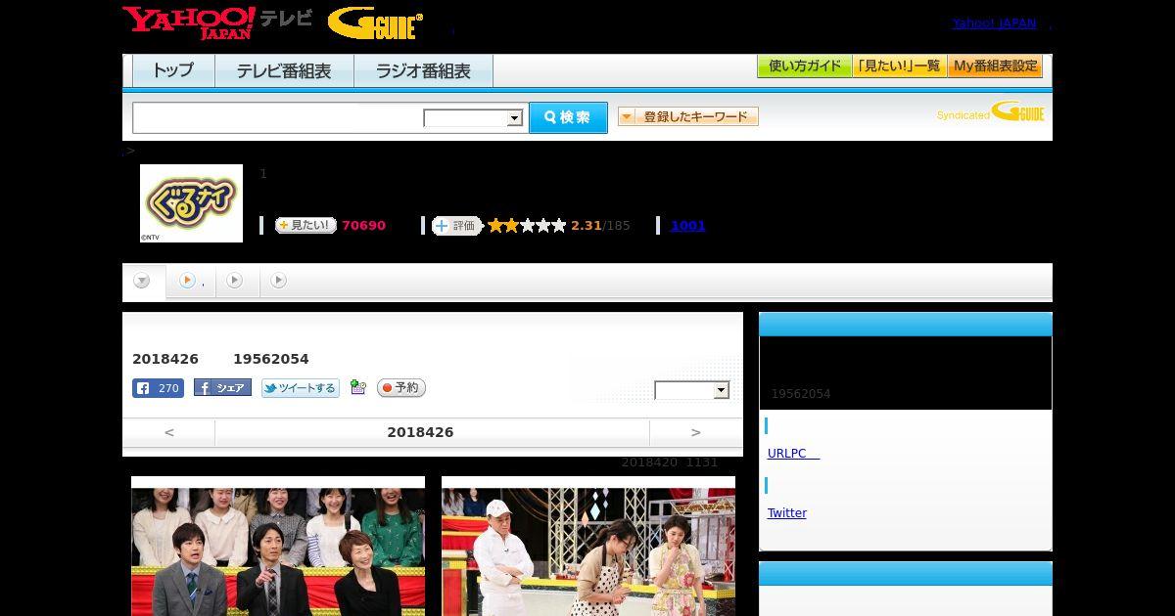This screenshot has width=1175, height=616.
Task: Select the first down-arrow sub tab
Action: pos(143,282)
